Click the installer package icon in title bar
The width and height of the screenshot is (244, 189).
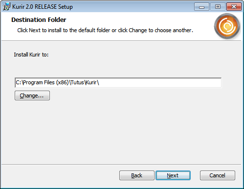(x=6, y=6)
